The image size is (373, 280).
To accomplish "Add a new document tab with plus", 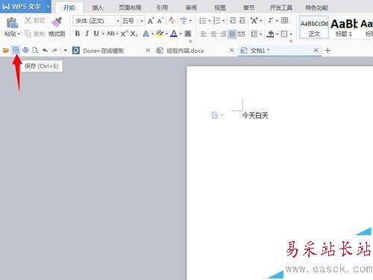I will click(327, 51).
